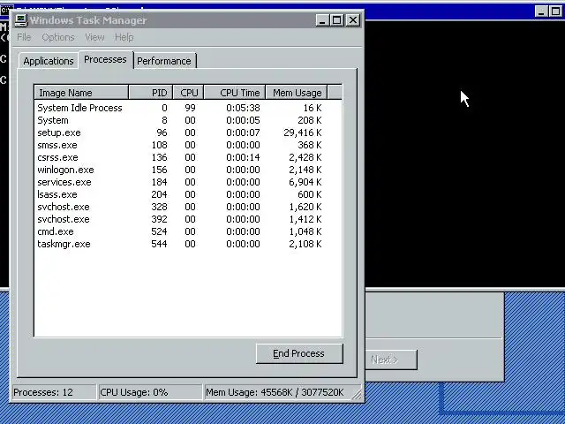Click the 0:05:38 CPU time value
This screenshot has height=424, width=565.
tap(243, 108)
